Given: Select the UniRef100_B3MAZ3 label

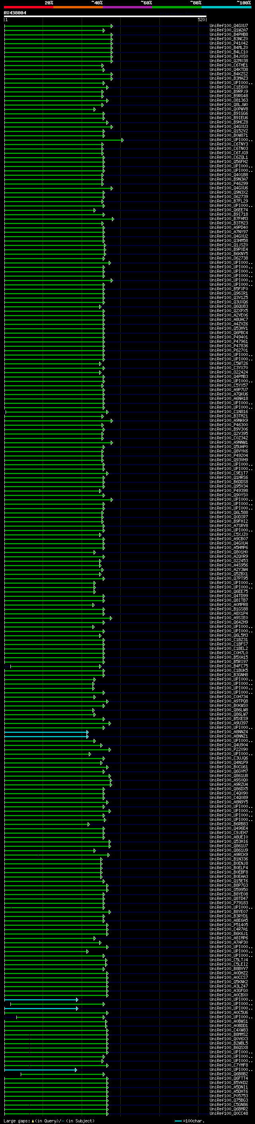Looking at the screenshot, I should 229,78.
